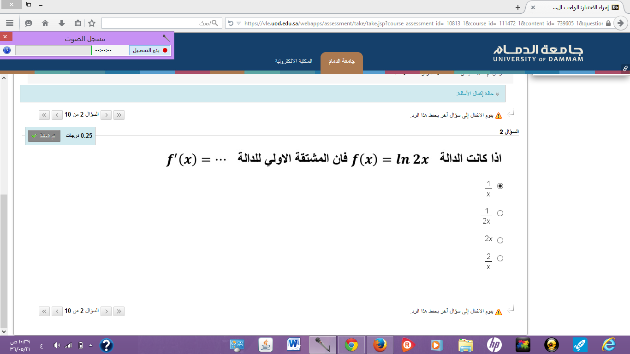Viewport: 630px width, 354px height.
Task: Click the double-left arrow in the lower question navigation
Action: [44, 311]
